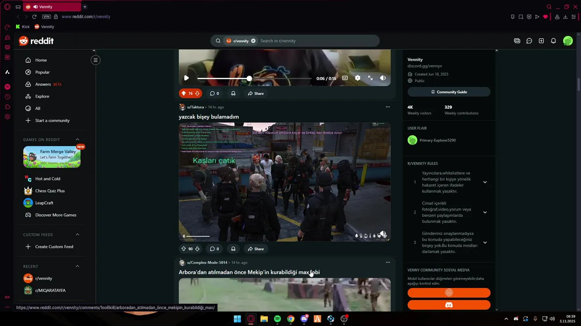Open Kick bookmark in bookmarks bar
Screen dimensions: 581x326
[23, 27]
